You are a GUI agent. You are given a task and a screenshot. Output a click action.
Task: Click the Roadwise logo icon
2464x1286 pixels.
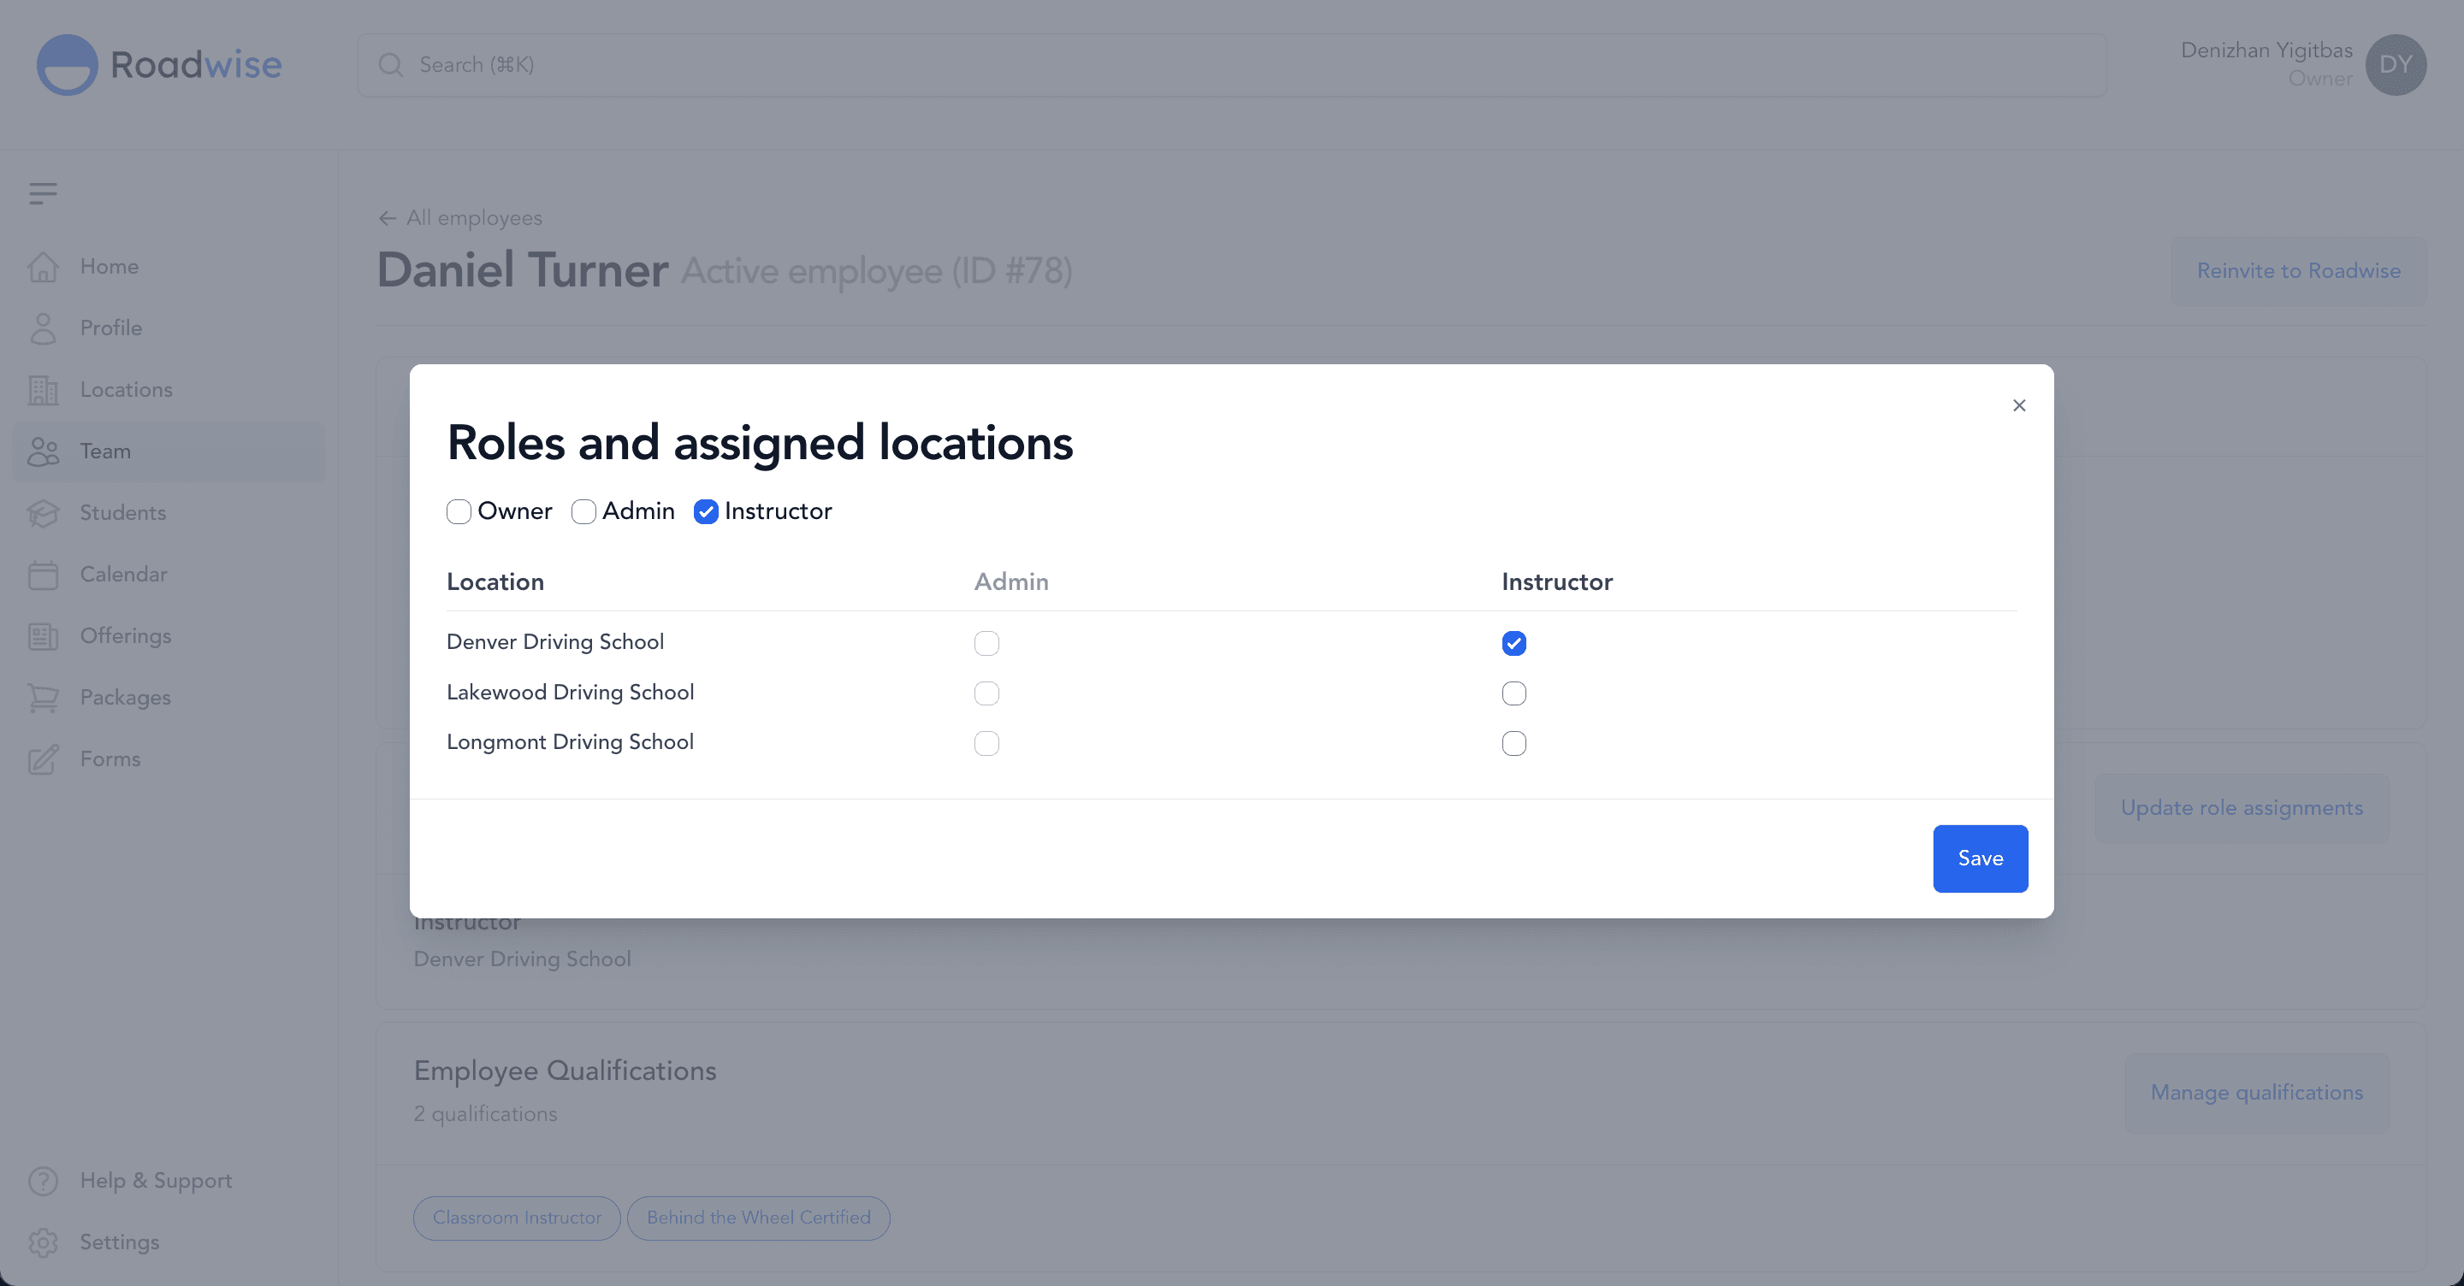(x=65, y=65)
